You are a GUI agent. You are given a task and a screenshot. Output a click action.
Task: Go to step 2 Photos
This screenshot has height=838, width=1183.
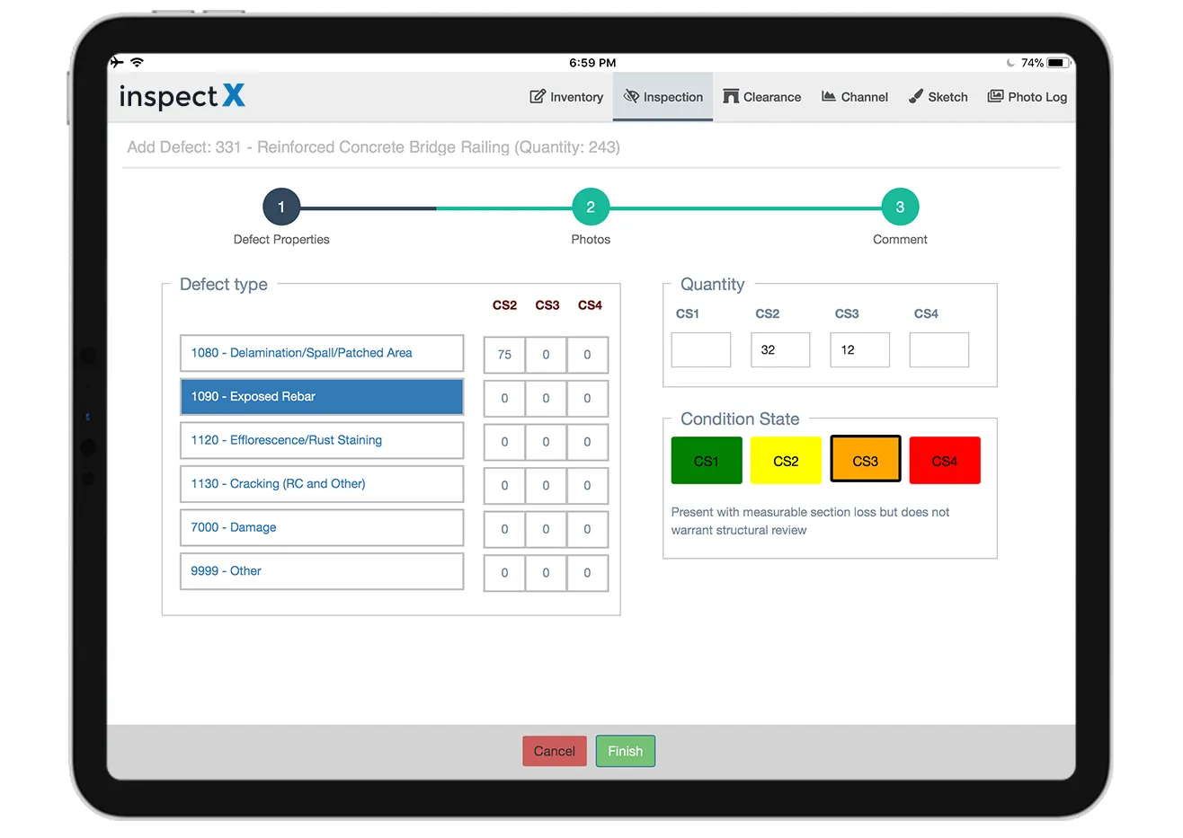click(591, 206)
